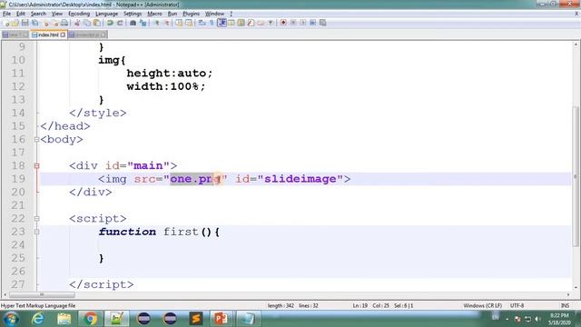
Task: Click the vertical scrollbar down arrow
Action: [x=576, y=287]
